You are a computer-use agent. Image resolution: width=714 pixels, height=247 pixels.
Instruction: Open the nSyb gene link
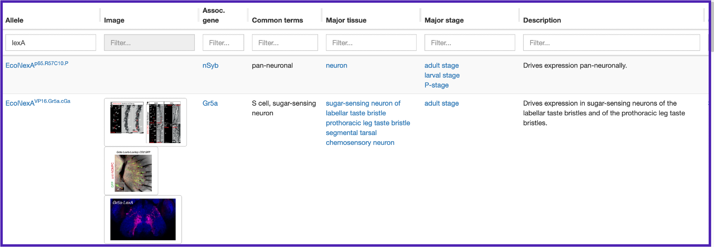click(210, 65)
